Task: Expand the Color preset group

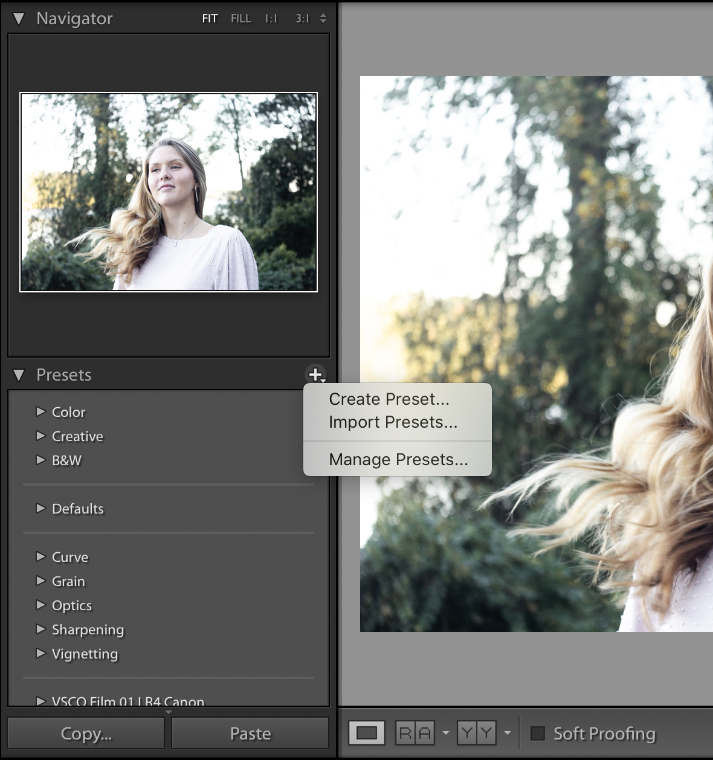Action: point(40,411)
